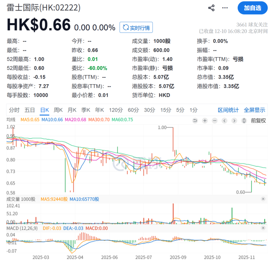Close the 成交量 volume indicator panel
Viewport: 271px width, 262px height.
pos(263,199)
